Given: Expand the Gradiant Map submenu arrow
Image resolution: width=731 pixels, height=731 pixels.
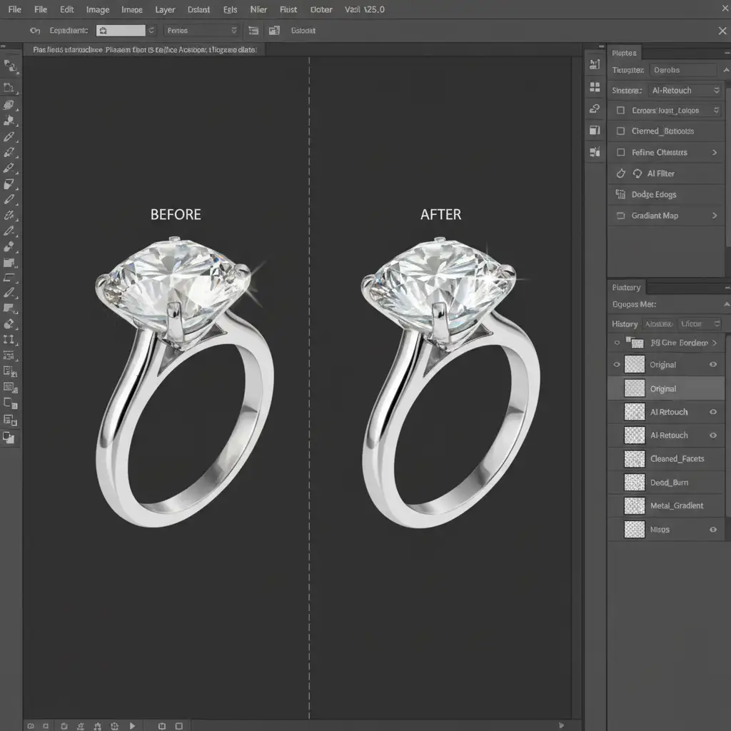Looking at the screenshot, I should tap(714, 216).
